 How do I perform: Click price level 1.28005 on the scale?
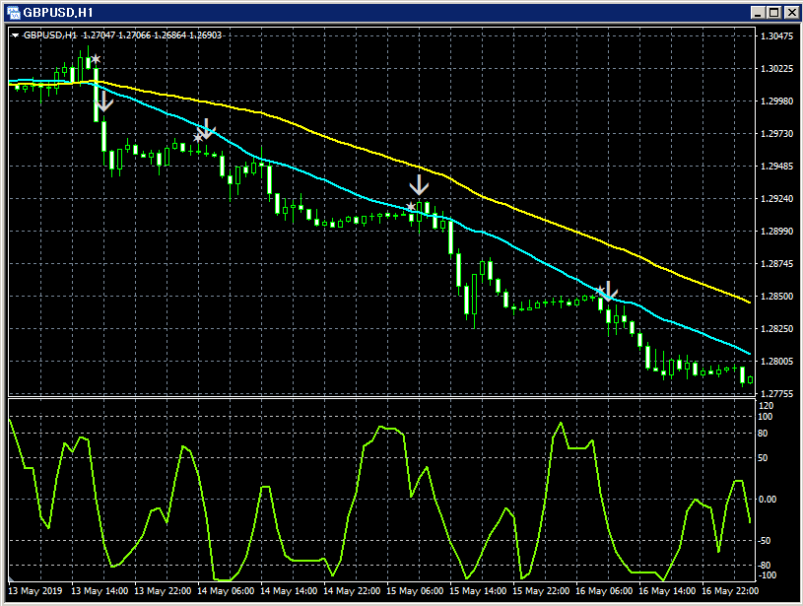tap(776, 362)
